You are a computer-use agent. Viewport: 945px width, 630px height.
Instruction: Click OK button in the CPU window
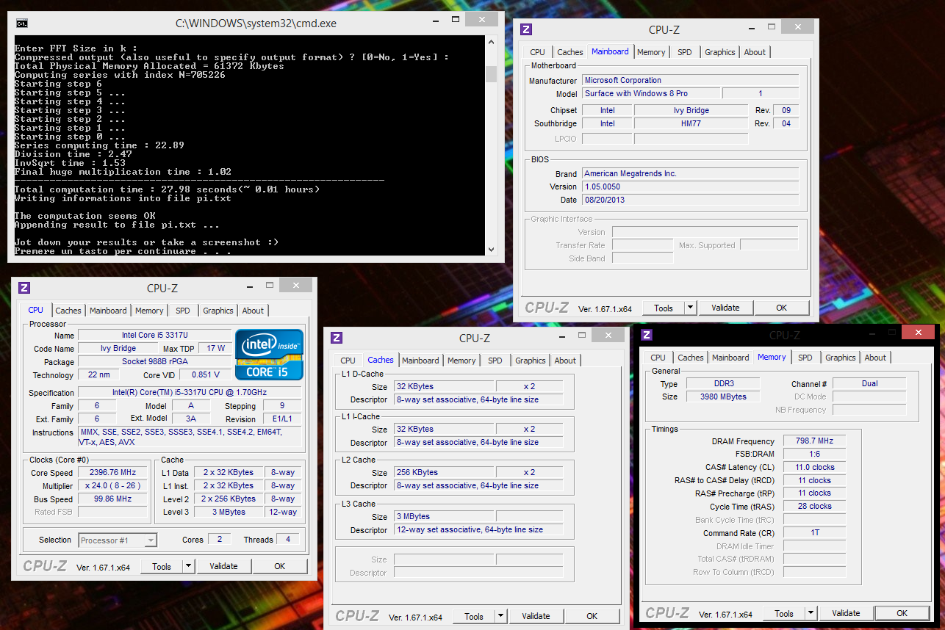point(279,566)
